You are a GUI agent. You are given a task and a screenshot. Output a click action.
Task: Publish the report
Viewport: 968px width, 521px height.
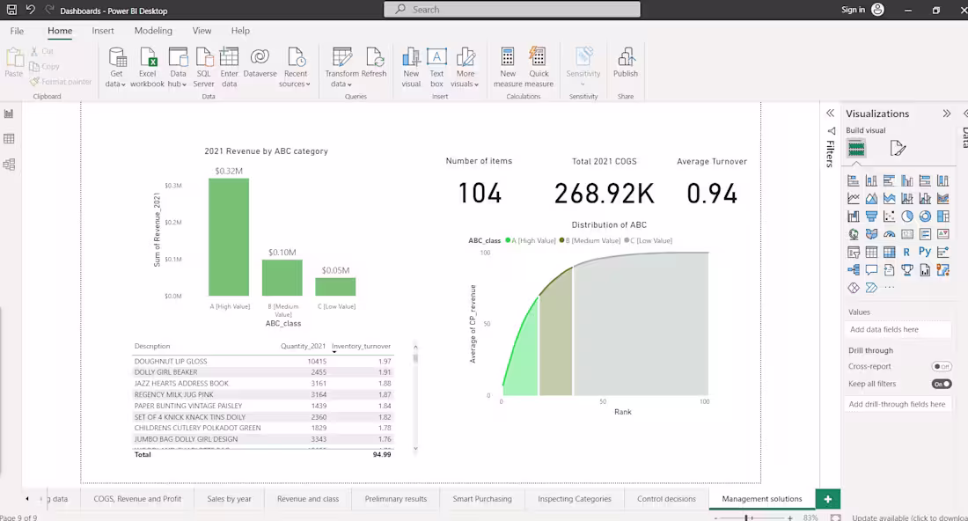point(626,63)
